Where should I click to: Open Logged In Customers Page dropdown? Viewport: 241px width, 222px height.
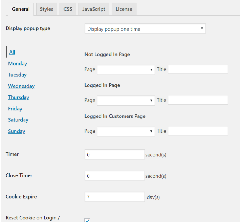pos(126,131)
